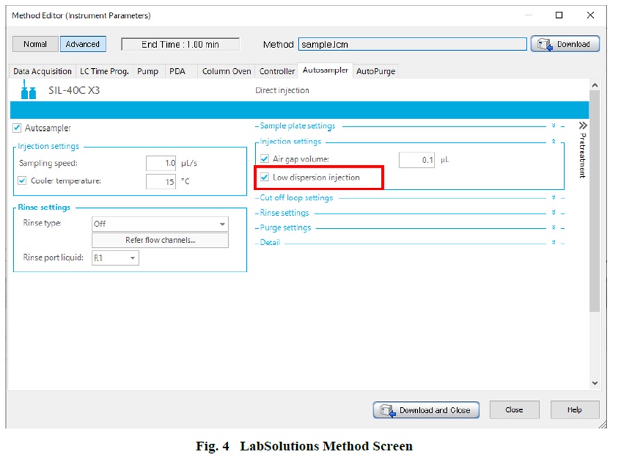The image size is (621, 460).
Task: Open the Rinse type dropdown
Action: 160,224
